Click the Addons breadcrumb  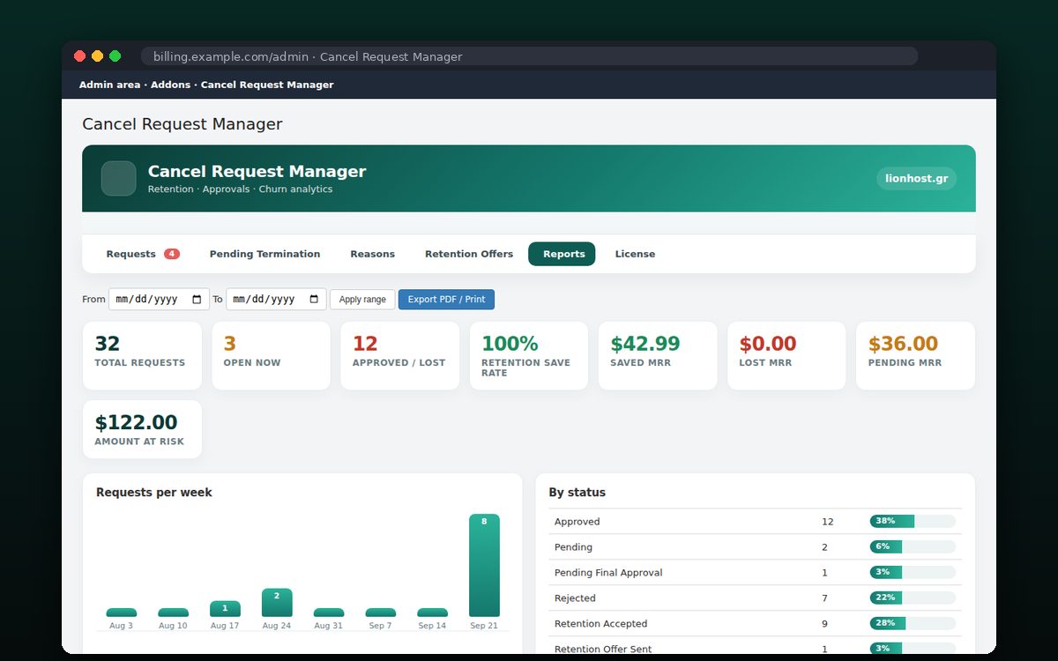click(170, 85)
